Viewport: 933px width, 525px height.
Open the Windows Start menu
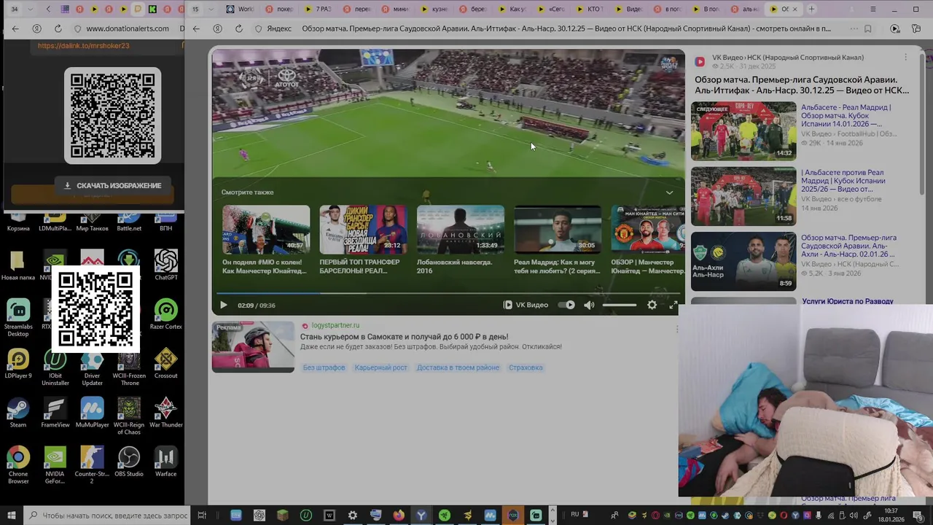click(x=11, y=515)
